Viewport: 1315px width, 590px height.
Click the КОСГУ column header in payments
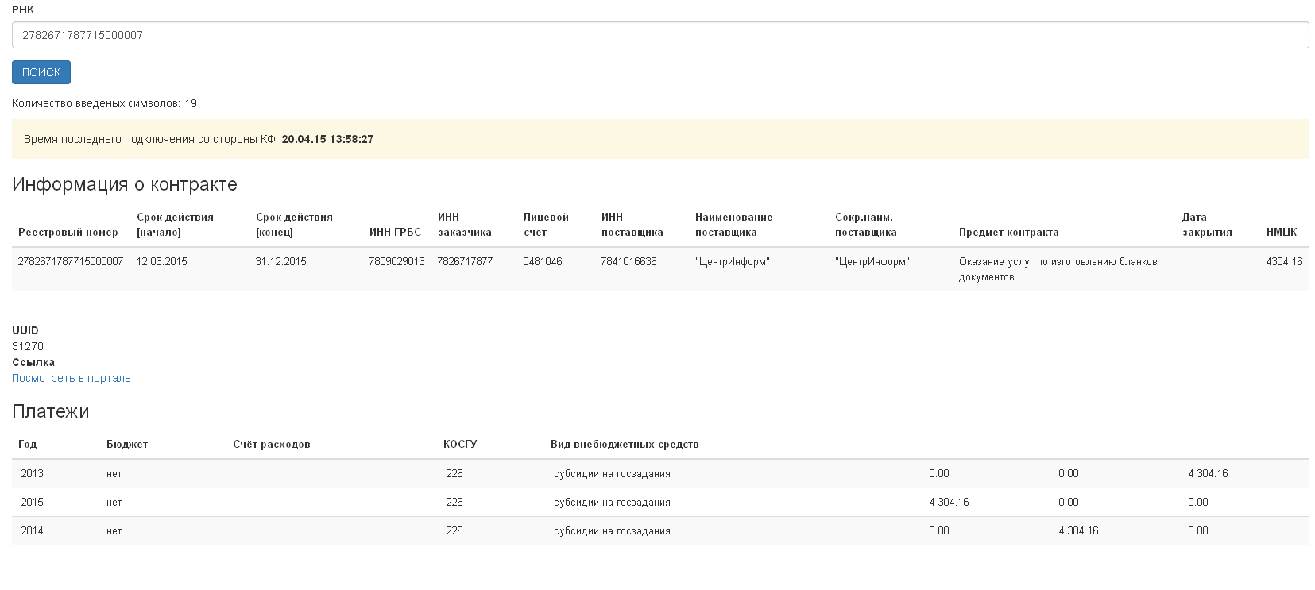pos(460,444)
